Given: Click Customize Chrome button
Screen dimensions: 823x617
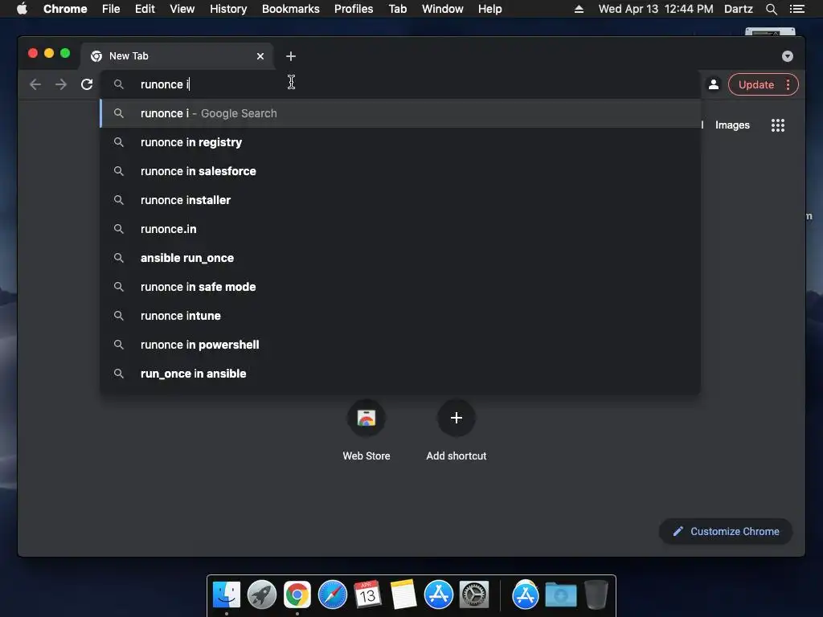Looking at the screenshot, I should (x=726, y=532).
